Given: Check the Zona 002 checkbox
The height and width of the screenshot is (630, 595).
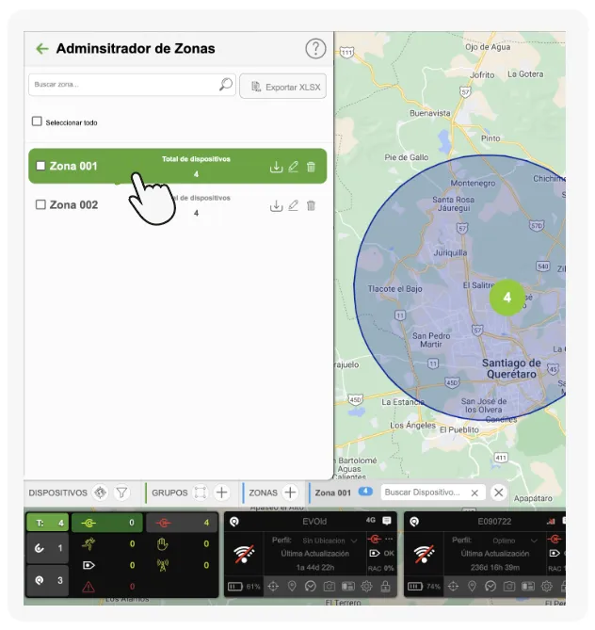Looking at the screenshot, I should point(40,204).
